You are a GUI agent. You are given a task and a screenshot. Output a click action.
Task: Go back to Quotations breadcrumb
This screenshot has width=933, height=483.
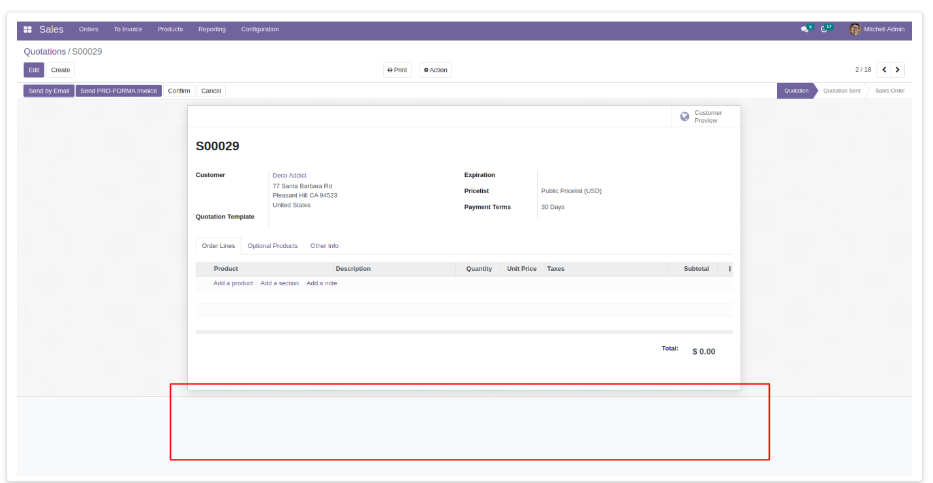tap(45, 52)
